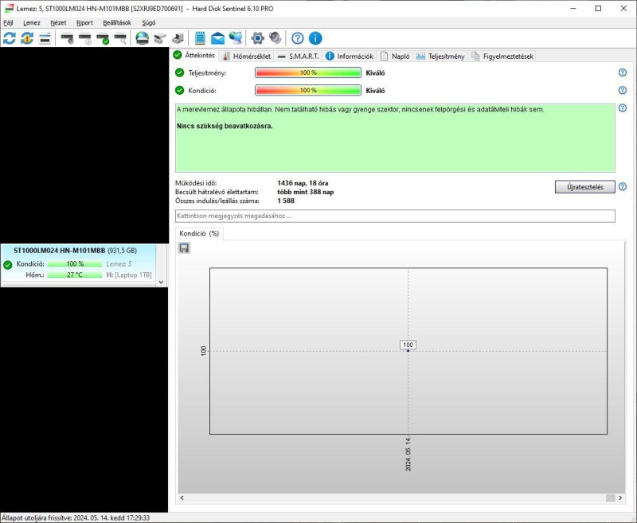
Task: Click the disk list view toolbar icon
Action: pyautogui.click(x=45, y=38)
